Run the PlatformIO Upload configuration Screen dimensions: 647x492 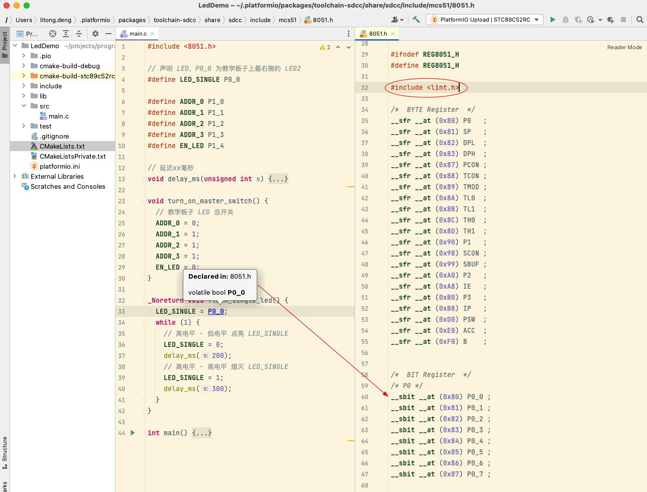(x=553, y=20)
